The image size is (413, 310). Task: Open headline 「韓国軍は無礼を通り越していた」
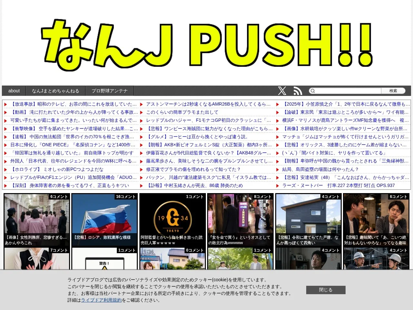point(72,153)
